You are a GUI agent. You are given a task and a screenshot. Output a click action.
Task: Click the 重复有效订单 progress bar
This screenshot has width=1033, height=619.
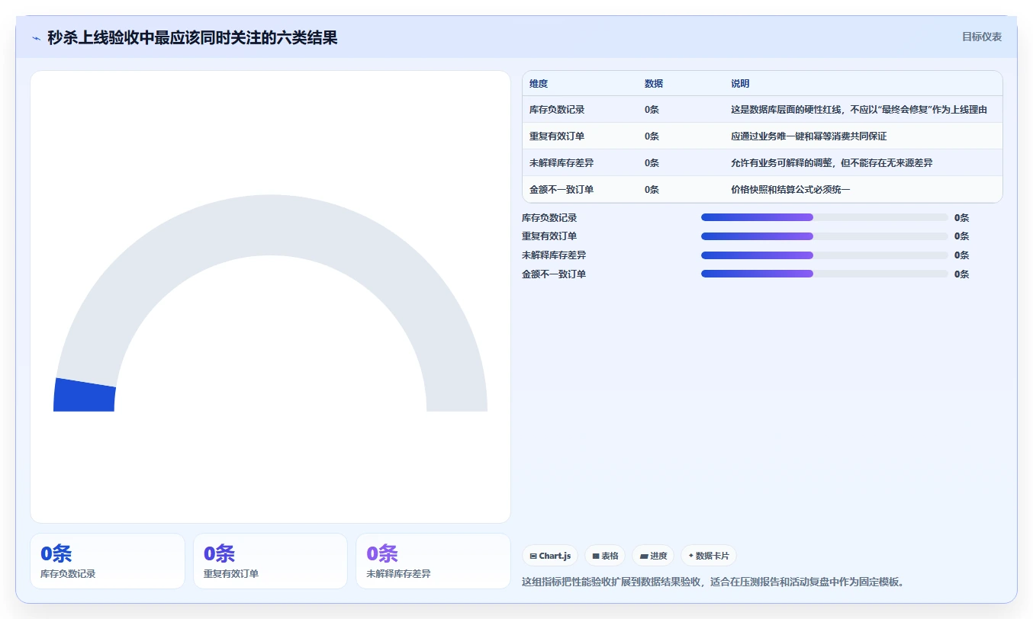tap(825, 236)
